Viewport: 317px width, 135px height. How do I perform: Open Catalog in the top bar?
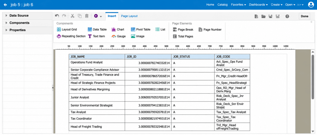click(x=222, y=5)
